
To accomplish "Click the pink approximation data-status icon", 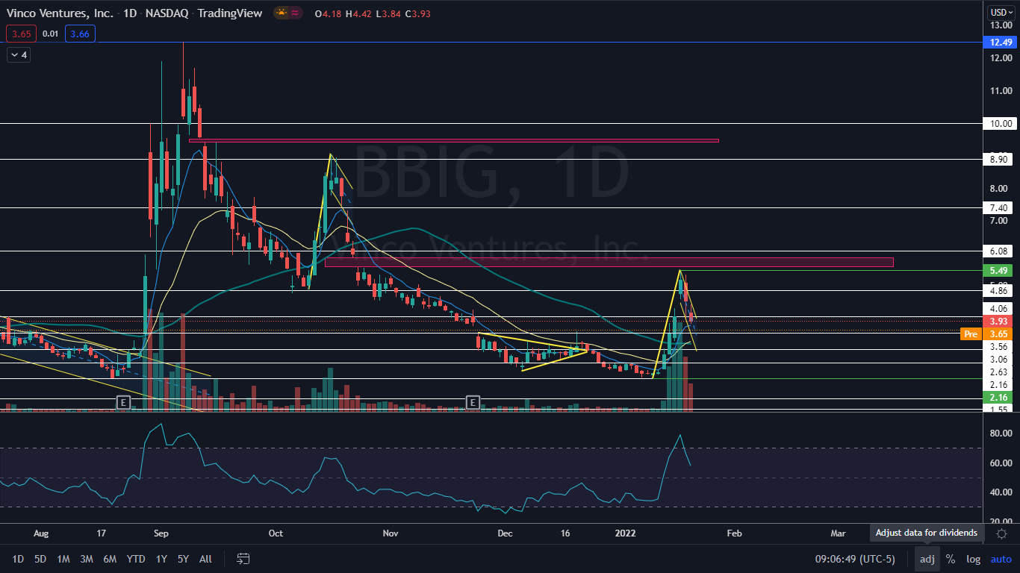I will tap(296, 13).
